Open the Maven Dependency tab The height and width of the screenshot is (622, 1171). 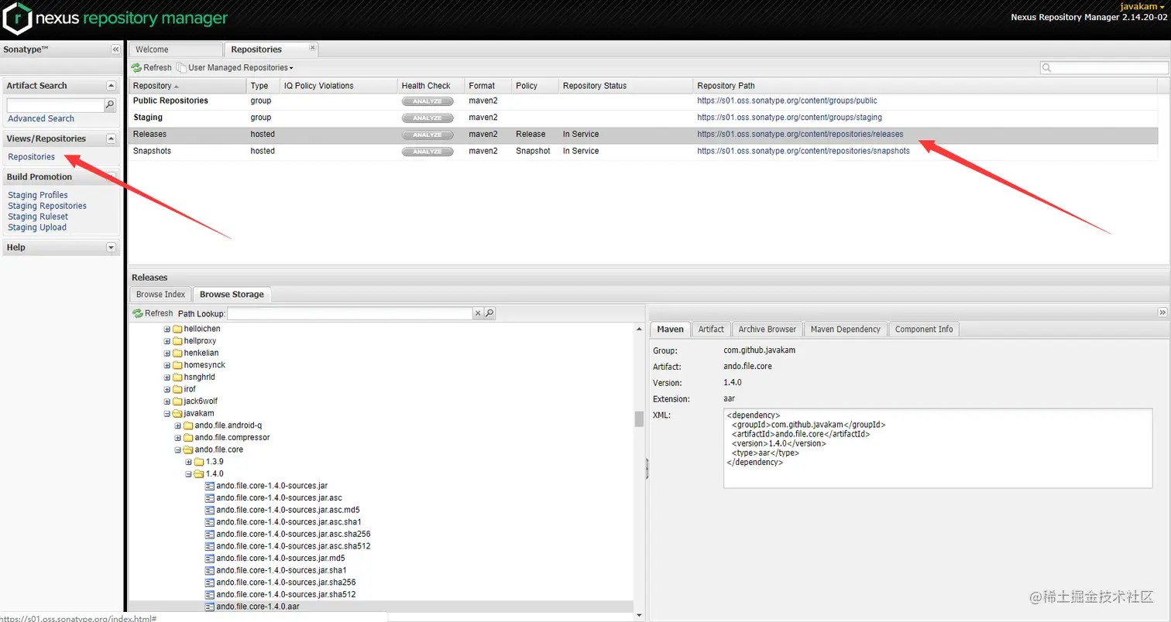pyautogui.click(x=846, y=330)
